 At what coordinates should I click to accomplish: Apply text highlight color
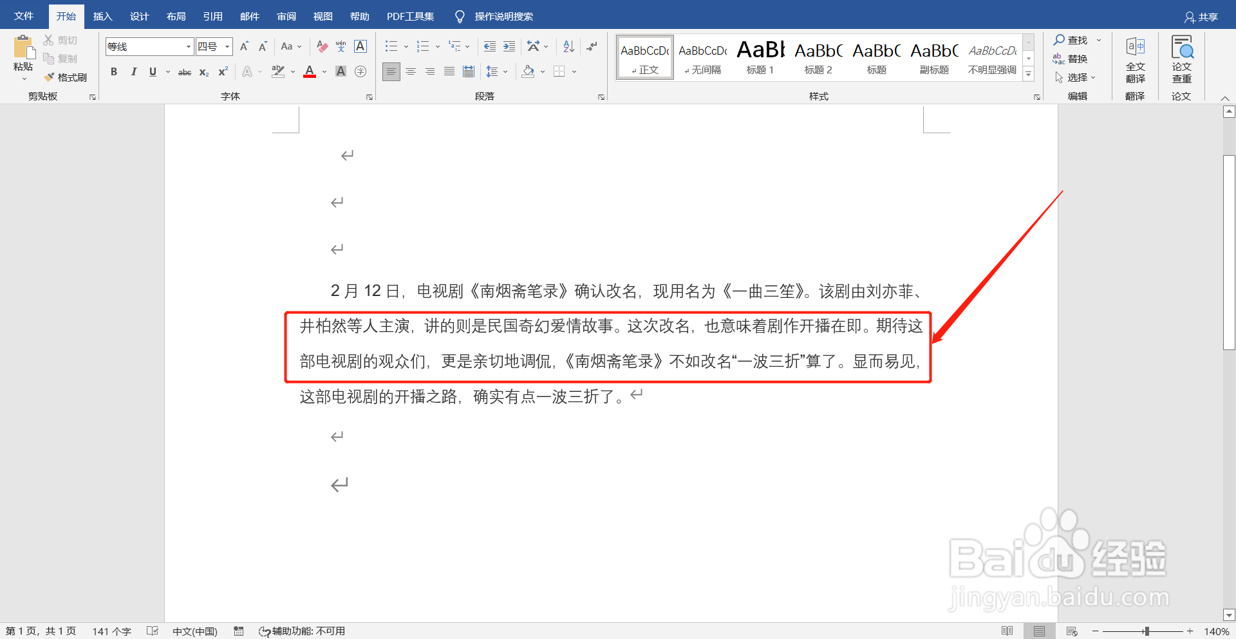pyautogui.click(x=278, y=71)
